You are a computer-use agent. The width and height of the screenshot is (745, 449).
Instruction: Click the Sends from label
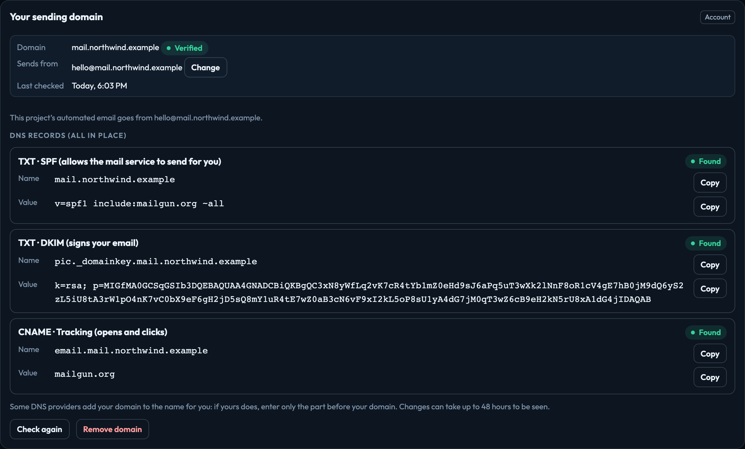pos(37,64)
